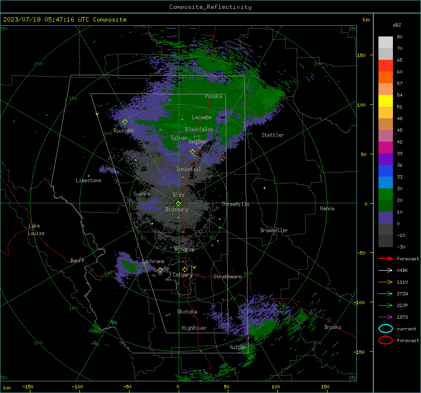Image resolution: width=421 pixels, height=393 pixels.
Task: Click the cyan 'current' ellipse legend icon
Action: coord(385,329)
